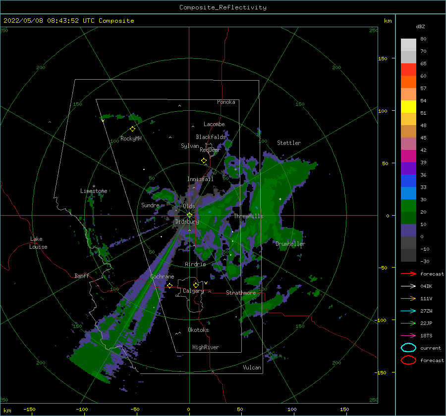Click the Sylvan label on map
Image resolution: width=446 pixels, height=416 pixels.
point(190,146)
